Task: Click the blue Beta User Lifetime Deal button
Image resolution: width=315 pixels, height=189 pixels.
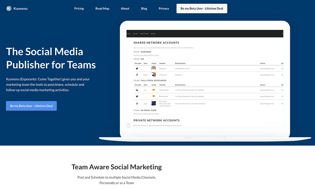Action: pyautogui.click(x=31, y=106)
